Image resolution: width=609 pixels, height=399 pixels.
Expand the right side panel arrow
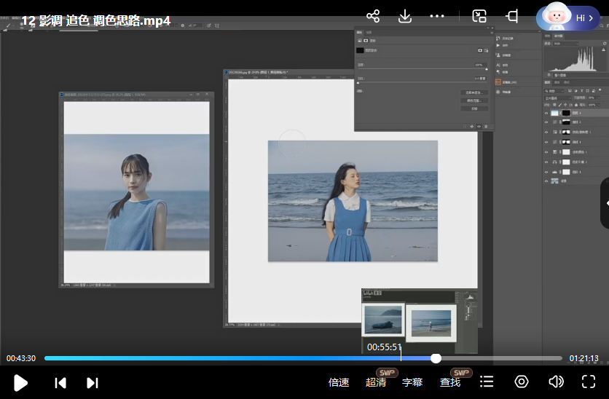coord(605,203)
